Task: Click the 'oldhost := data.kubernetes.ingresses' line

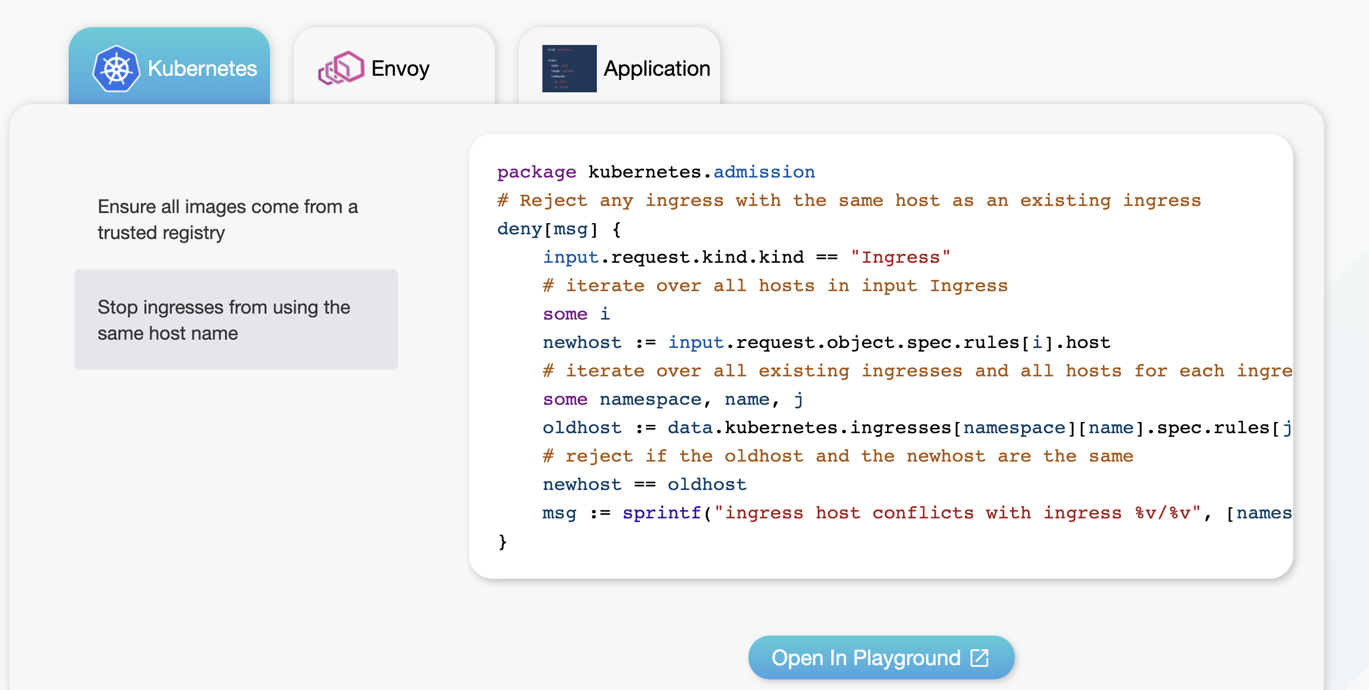Action: (917, 428)
